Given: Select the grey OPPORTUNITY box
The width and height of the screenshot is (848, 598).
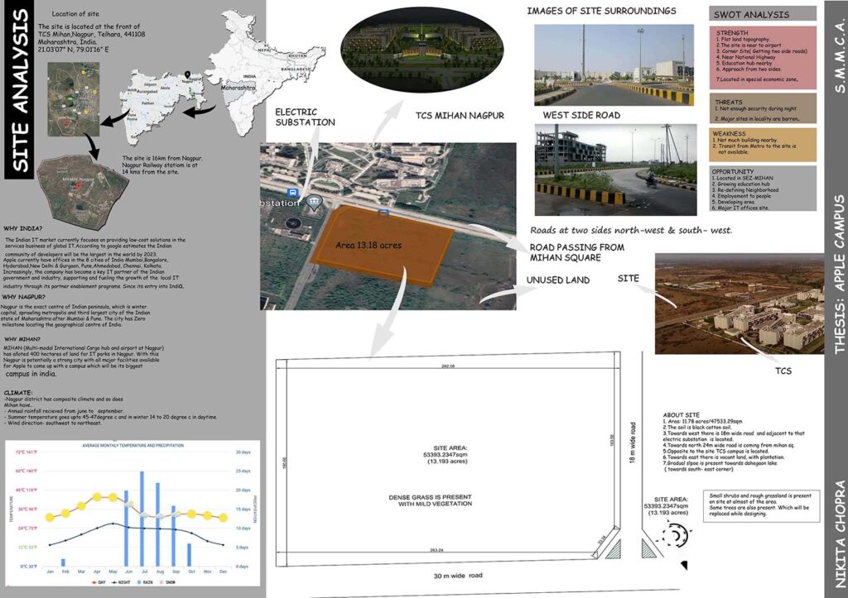Looking at the screenshot, I should [x=763, y=188].
